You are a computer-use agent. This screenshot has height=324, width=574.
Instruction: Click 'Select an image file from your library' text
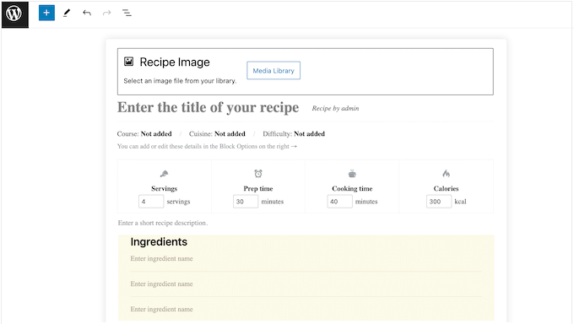[180, 81]
